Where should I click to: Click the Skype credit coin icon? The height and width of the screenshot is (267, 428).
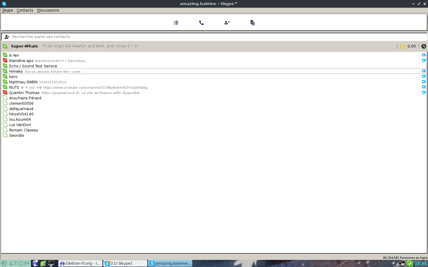click(403, 46)
